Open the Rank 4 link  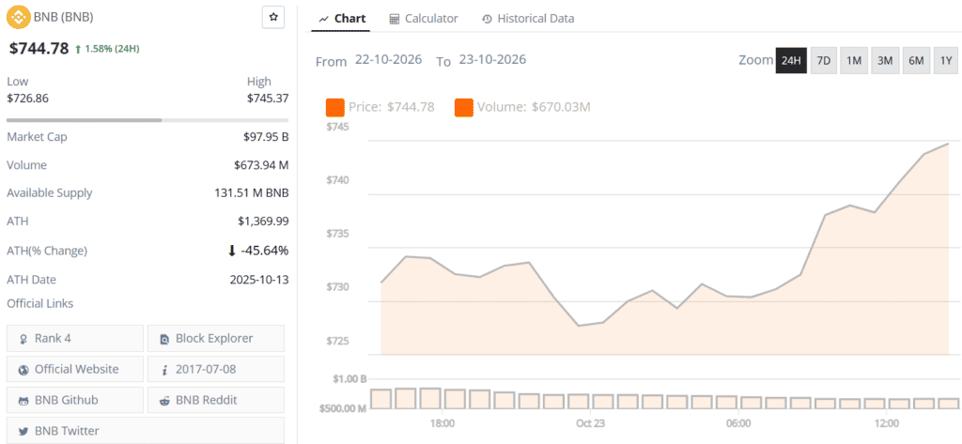(x=75, y=339)
